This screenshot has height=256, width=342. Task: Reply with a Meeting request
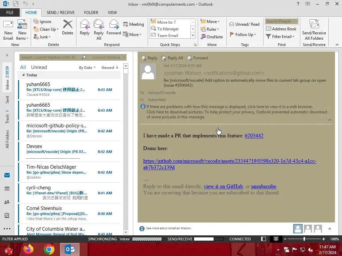coord(134,24)
